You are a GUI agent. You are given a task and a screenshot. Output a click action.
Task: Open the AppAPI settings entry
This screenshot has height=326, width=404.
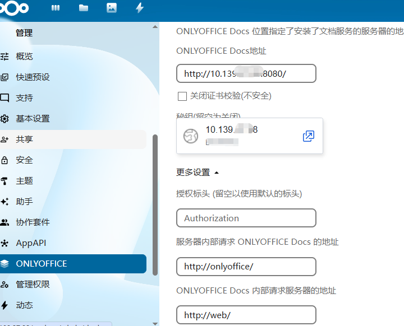pos(31,243)
